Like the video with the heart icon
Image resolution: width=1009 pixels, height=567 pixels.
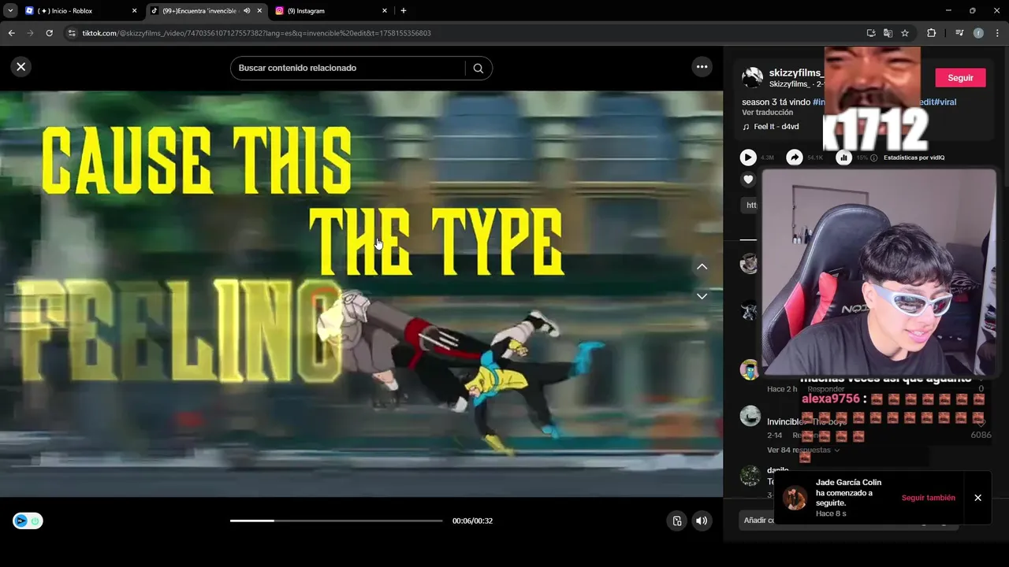pos(748,180)
